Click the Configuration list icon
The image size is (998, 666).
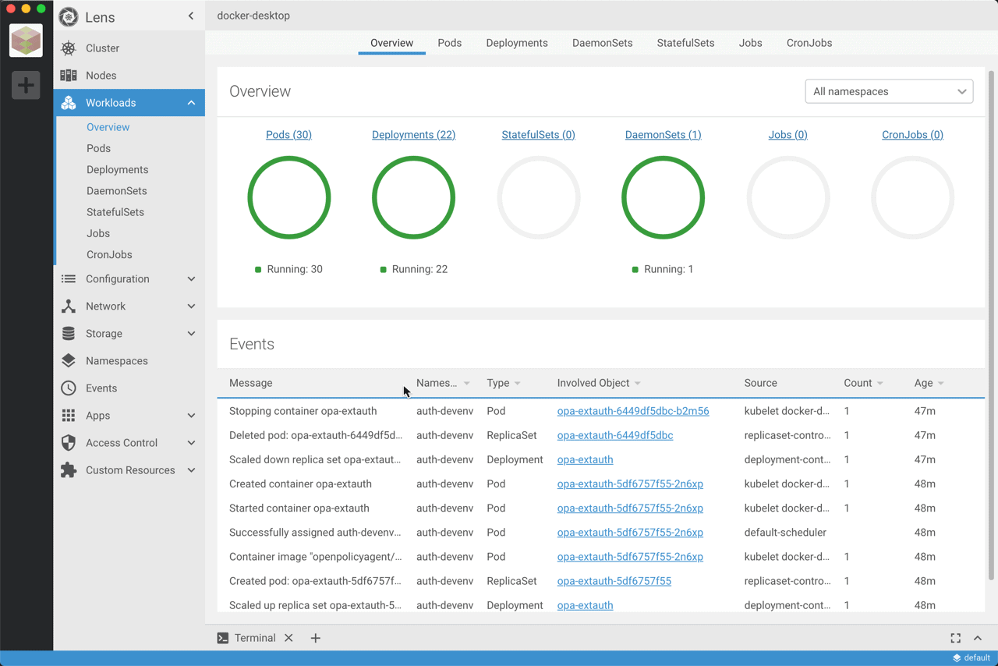click(x=69, y=279)
